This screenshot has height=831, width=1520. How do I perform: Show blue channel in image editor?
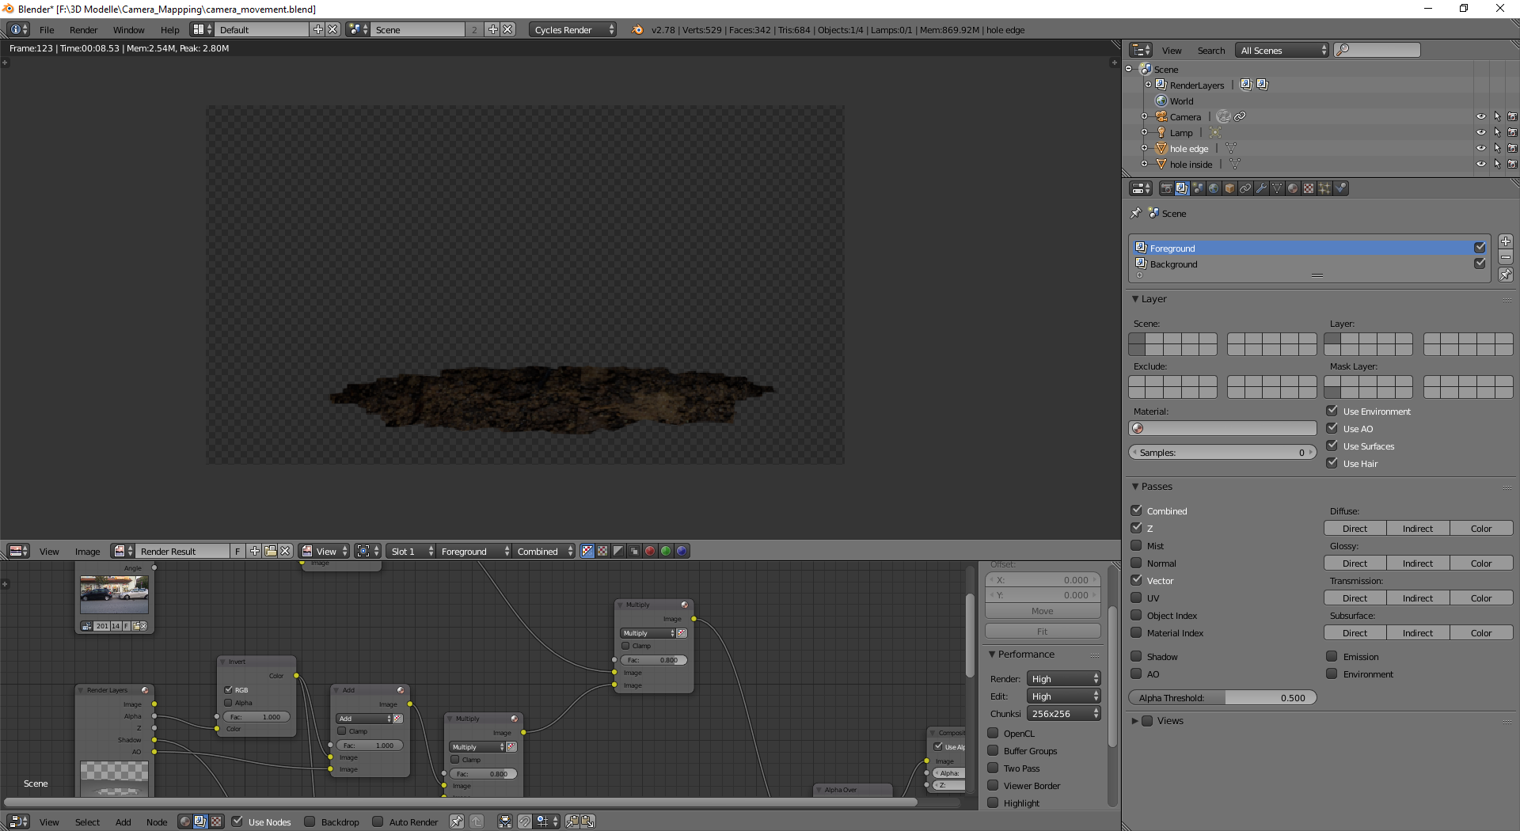coord(682,551)
